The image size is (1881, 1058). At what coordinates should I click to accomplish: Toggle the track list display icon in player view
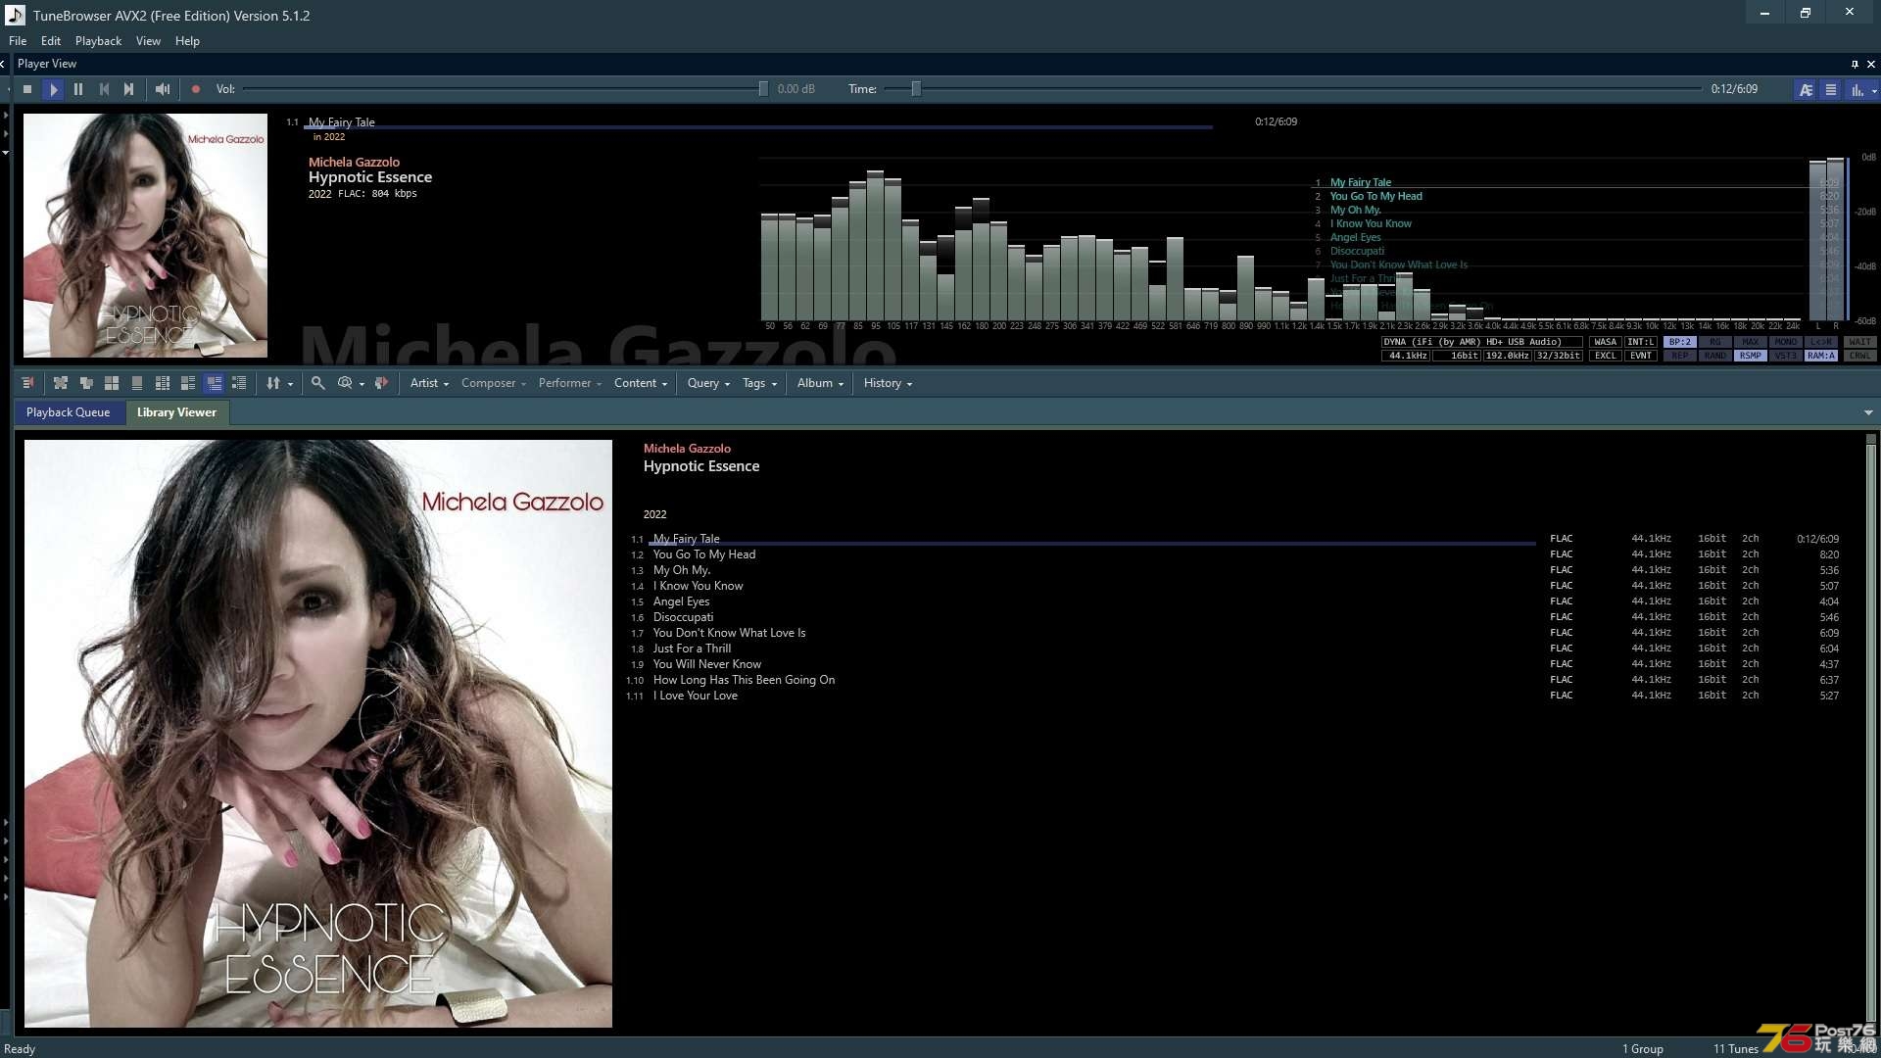point(1830,89)
